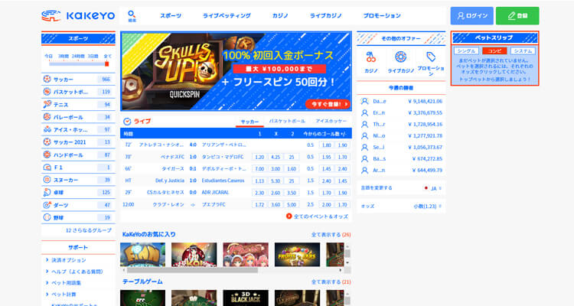Select the volleyball icon for バレーボール
Viewport: 574px width, 306px height.
tap(47, 117)
